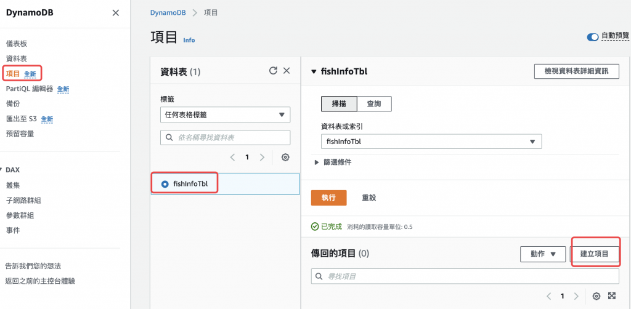This screenshot has height=309, width=631.
Task: Open 備份 in the sidebar
Action: click(x=13, y=103)
